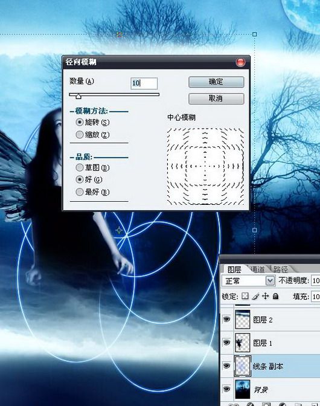Switch to the 通道 tab
Screen dimensions: 320x406
(x=258, y=269)
